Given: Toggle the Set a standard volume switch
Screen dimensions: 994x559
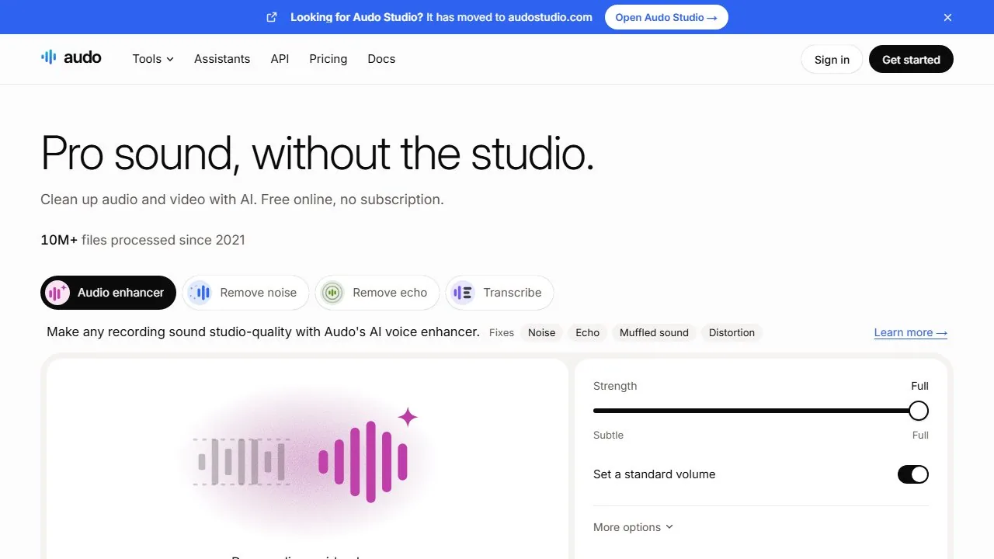Looking at the screenshot, I should [913, 474].
